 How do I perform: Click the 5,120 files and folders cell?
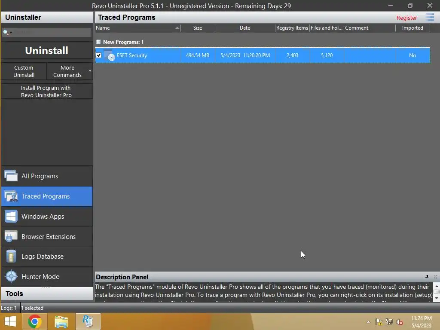[327, 55]
